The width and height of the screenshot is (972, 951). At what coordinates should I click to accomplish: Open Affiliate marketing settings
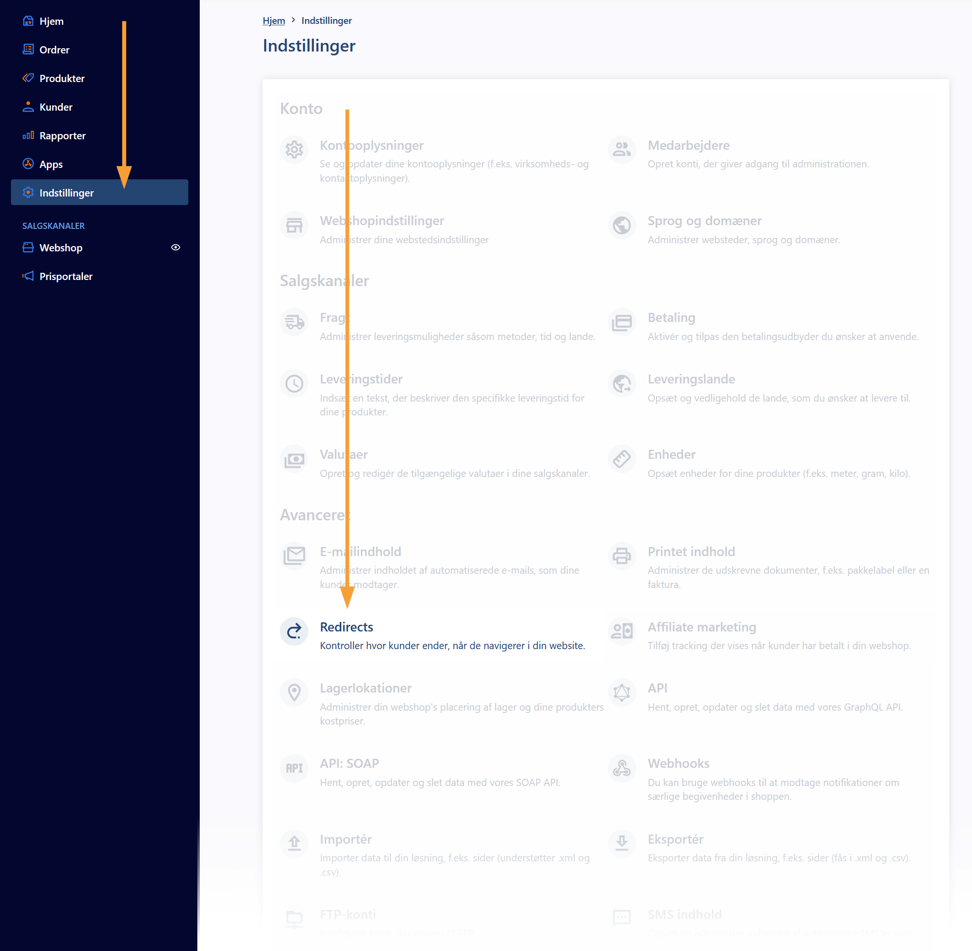click(701, 627)
